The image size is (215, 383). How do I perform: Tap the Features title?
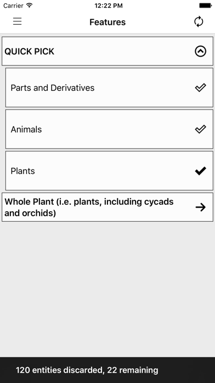(x=107, y=22)
